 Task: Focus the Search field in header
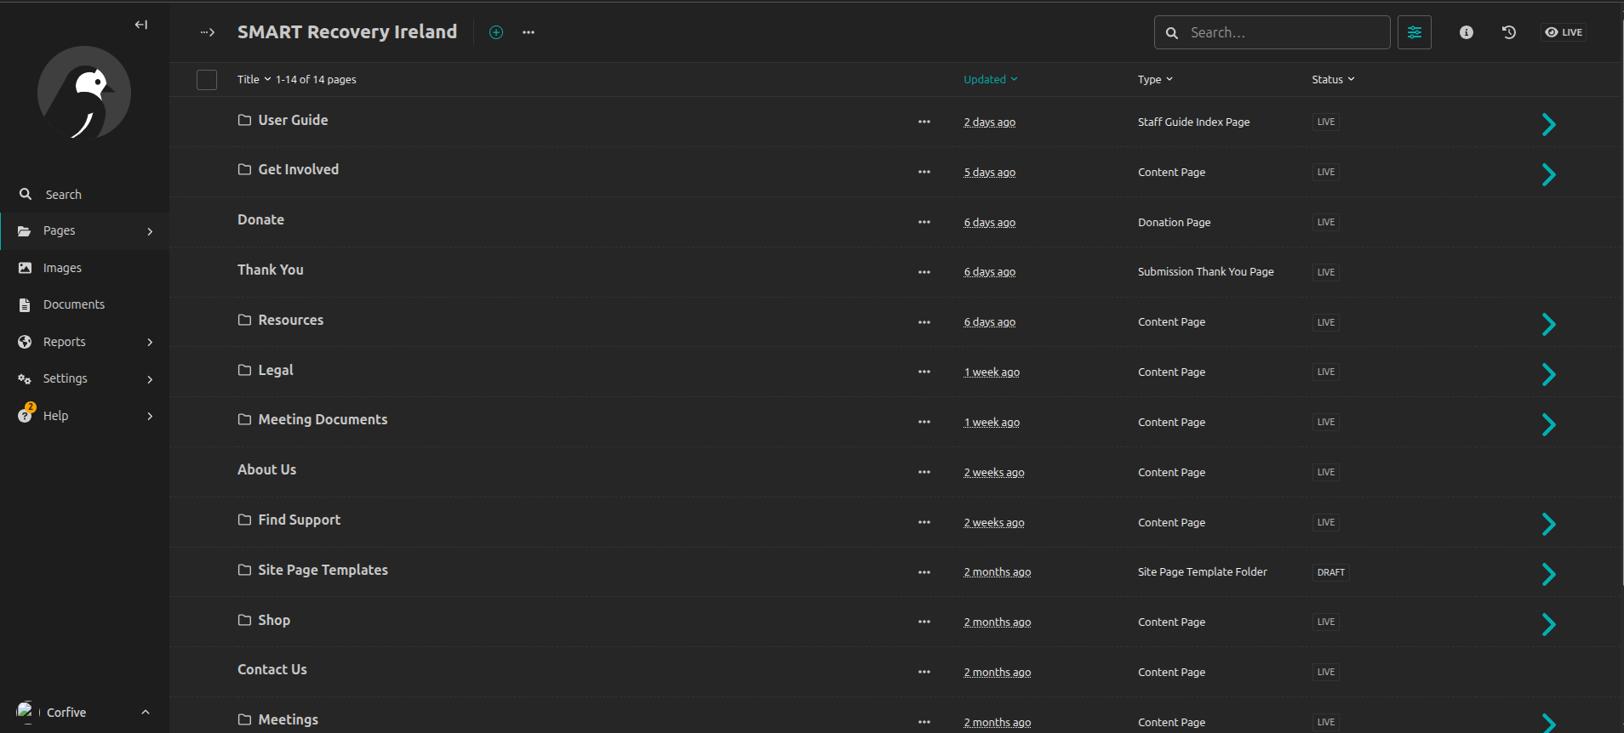click(1272, 32)
